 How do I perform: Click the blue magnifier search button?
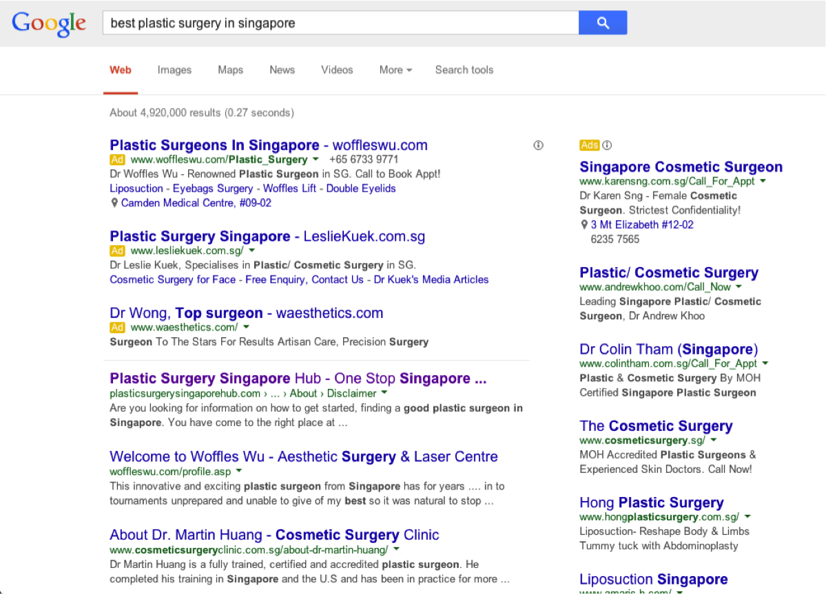pyautogui.click(x=603, y=23)
